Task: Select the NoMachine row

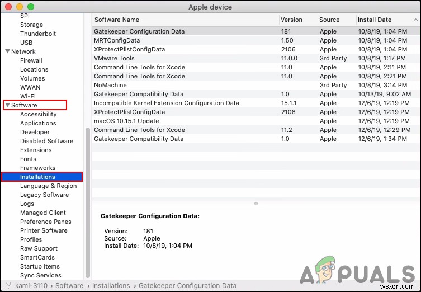Action: click(256, 85)
